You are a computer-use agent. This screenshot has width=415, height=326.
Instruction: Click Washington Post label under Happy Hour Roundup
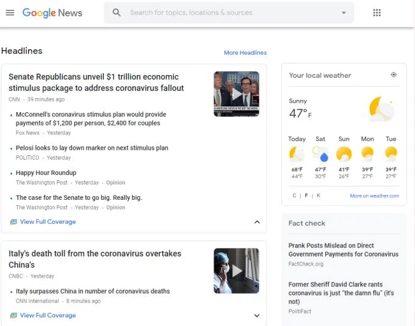[x=41, y=183]
